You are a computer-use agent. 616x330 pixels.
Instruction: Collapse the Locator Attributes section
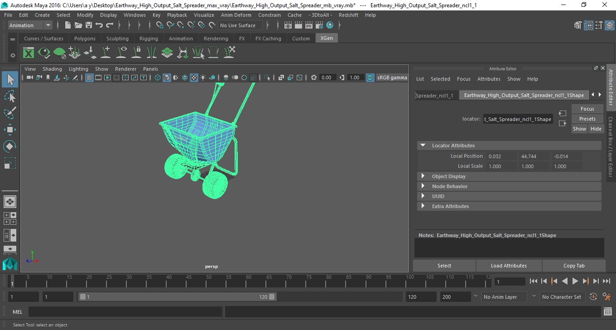point(423,146)
